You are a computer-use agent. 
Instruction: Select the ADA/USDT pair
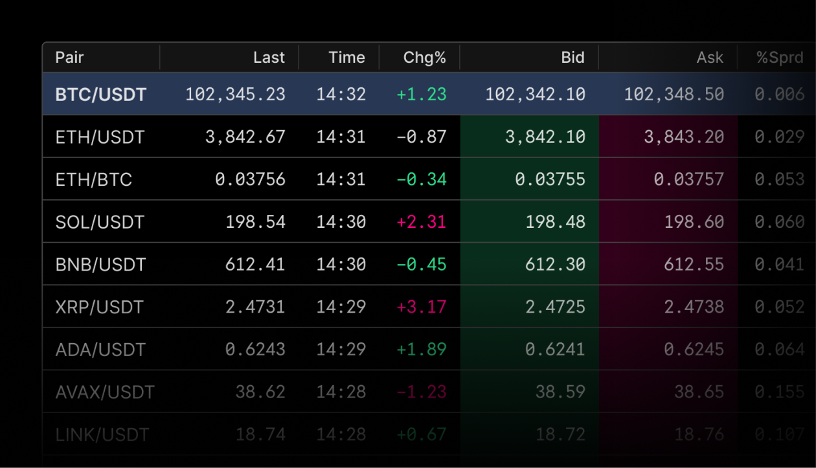100,350
